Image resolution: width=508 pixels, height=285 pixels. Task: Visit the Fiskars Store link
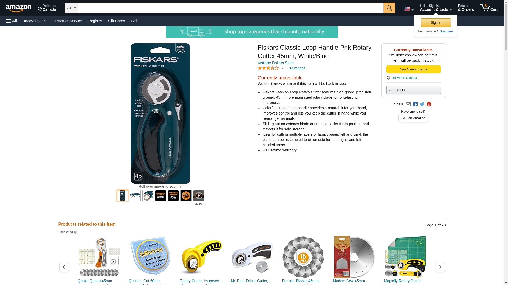275,63
